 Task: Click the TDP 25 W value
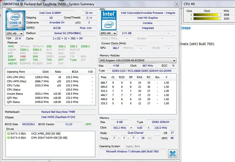coord(18,38)
